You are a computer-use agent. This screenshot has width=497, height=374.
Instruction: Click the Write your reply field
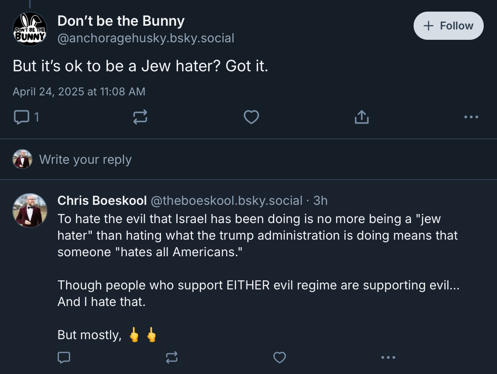[x=85, y=160]
